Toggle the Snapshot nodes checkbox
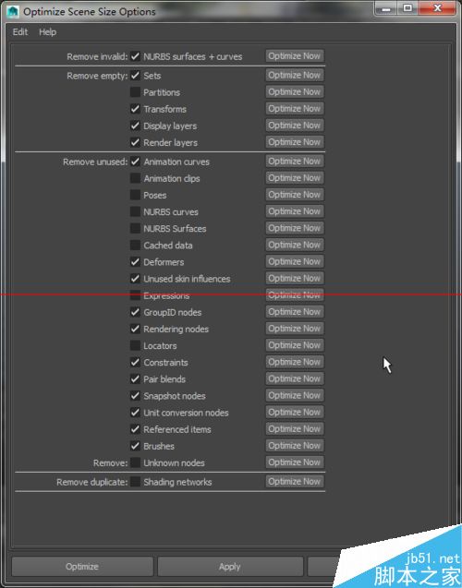Viewport: 462px width, 588px height. pos(135,396)
